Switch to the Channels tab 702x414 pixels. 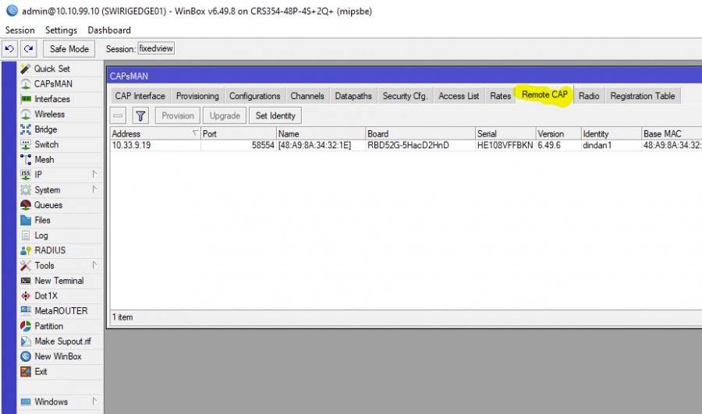point(307,96)
